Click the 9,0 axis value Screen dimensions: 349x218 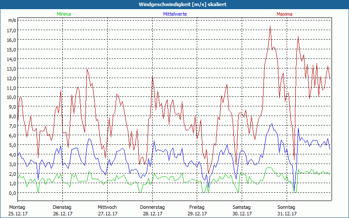13,107
